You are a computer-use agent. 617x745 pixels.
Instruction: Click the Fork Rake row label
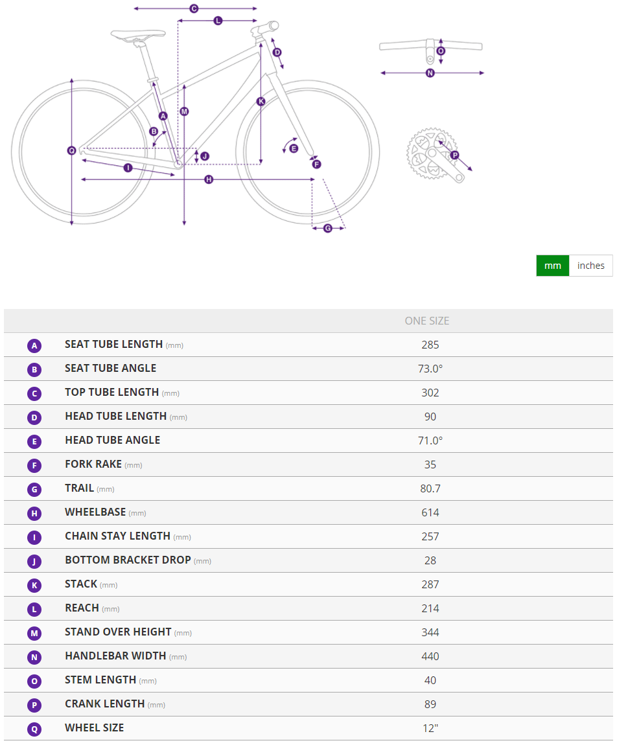[93, 464]
